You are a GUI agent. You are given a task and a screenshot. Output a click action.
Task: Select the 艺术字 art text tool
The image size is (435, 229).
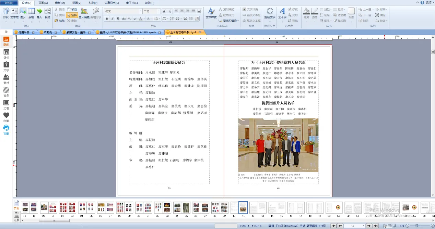click(x=282, y=12)
